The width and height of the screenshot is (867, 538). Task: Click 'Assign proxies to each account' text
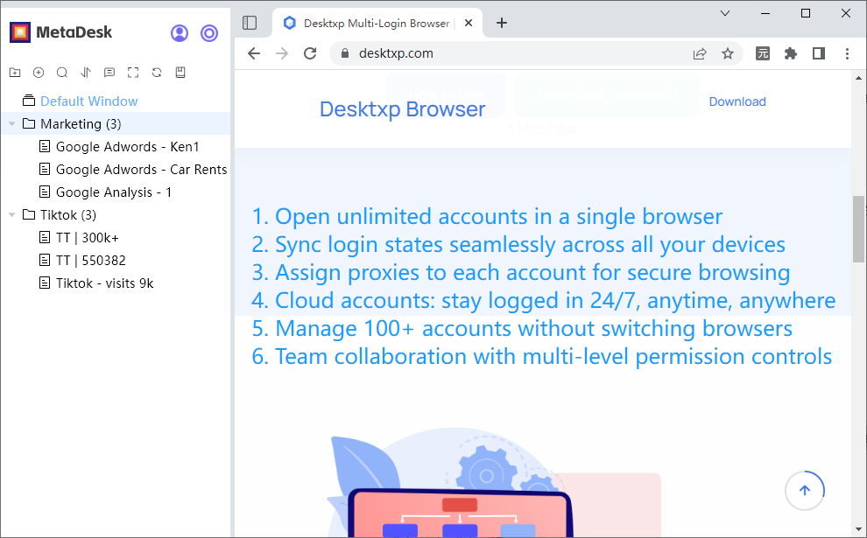pyautogui.click(x=430, y=272)
